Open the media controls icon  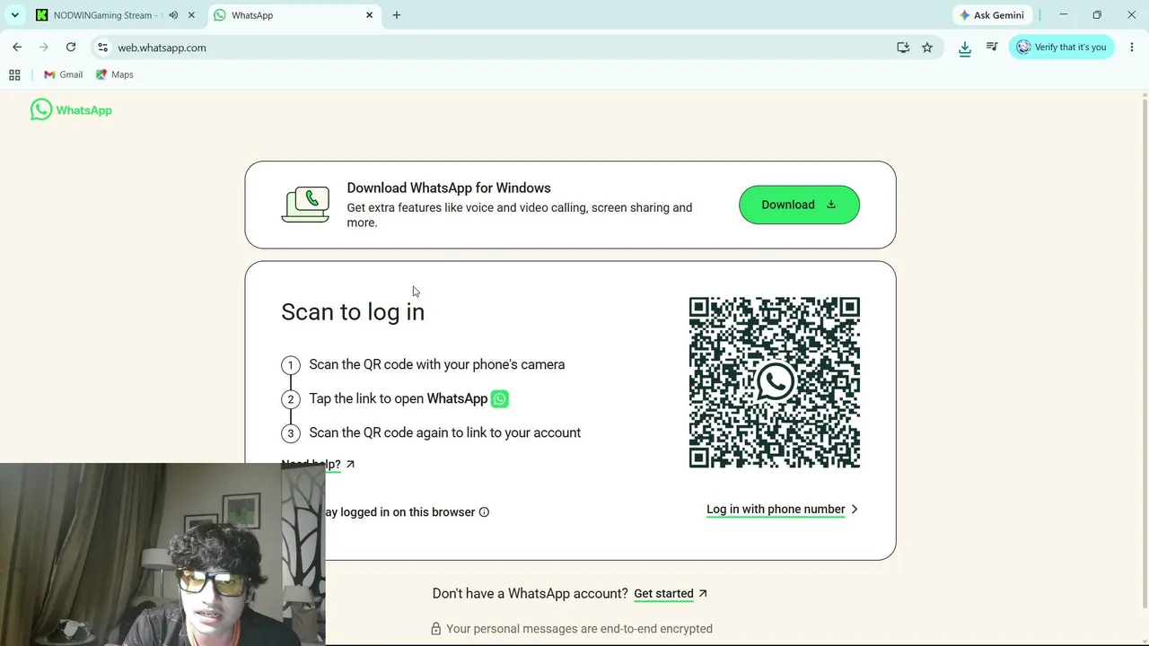pyautogui.click(x=992, y=48)
